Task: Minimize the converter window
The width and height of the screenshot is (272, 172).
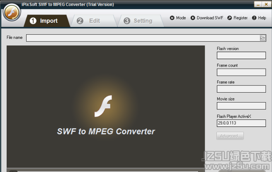Action: coord(258,4)
